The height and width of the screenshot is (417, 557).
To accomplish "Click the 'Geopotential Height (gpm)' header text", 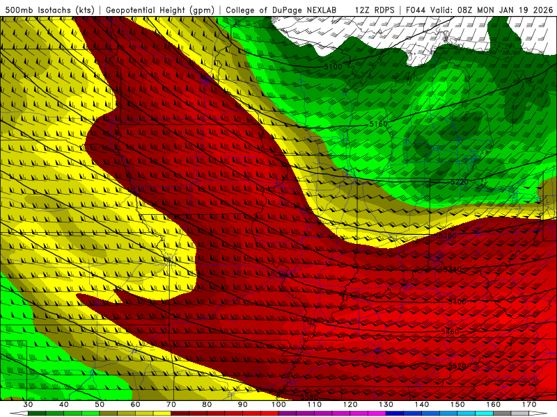I will tap(160, 10).
